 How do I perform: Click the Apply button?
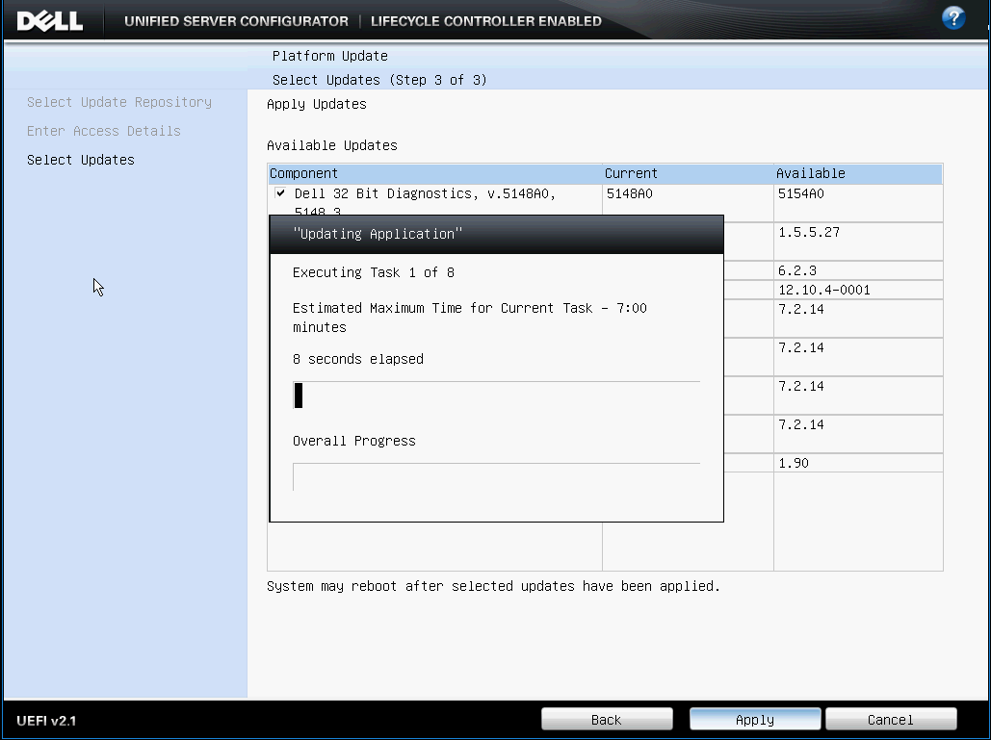[755, 720]
